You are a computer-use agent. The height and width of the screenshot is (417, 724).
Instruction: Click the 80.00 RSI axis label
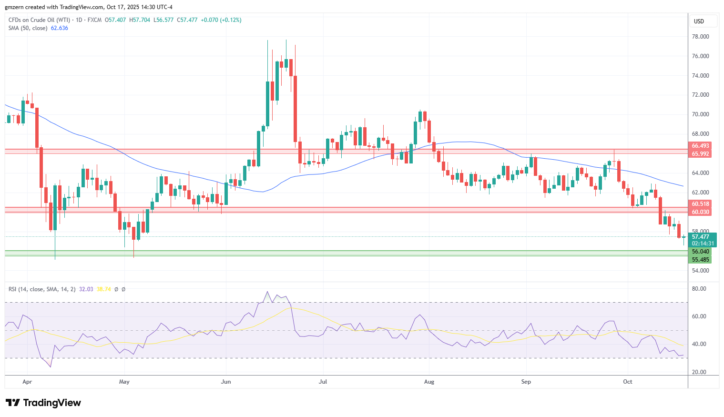point(699,289)
